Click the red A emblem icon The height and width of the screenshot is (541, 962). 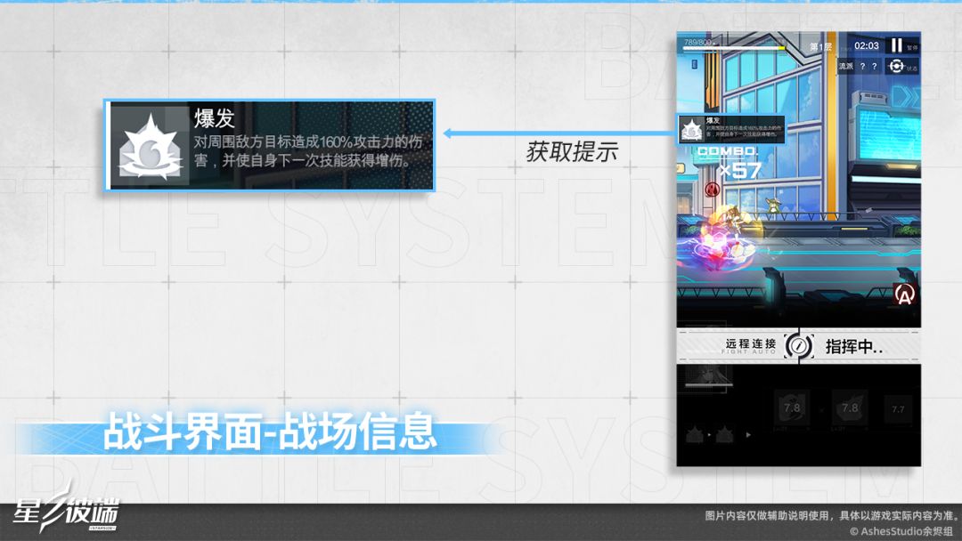pos(904,295)
